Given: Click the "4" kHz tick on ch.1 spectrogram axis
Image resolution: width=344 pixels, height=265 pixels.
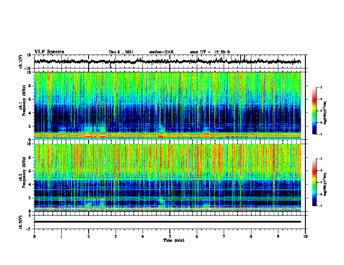Looking at the screenshot, I should [30, 113].
